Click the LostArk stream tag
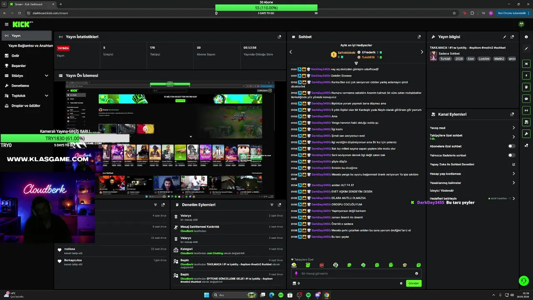 coord(484,59)
